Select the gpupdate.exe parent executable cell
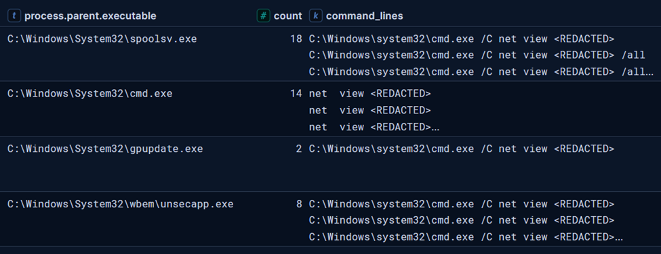The image size is (661, 254). (x=105, y=149)
